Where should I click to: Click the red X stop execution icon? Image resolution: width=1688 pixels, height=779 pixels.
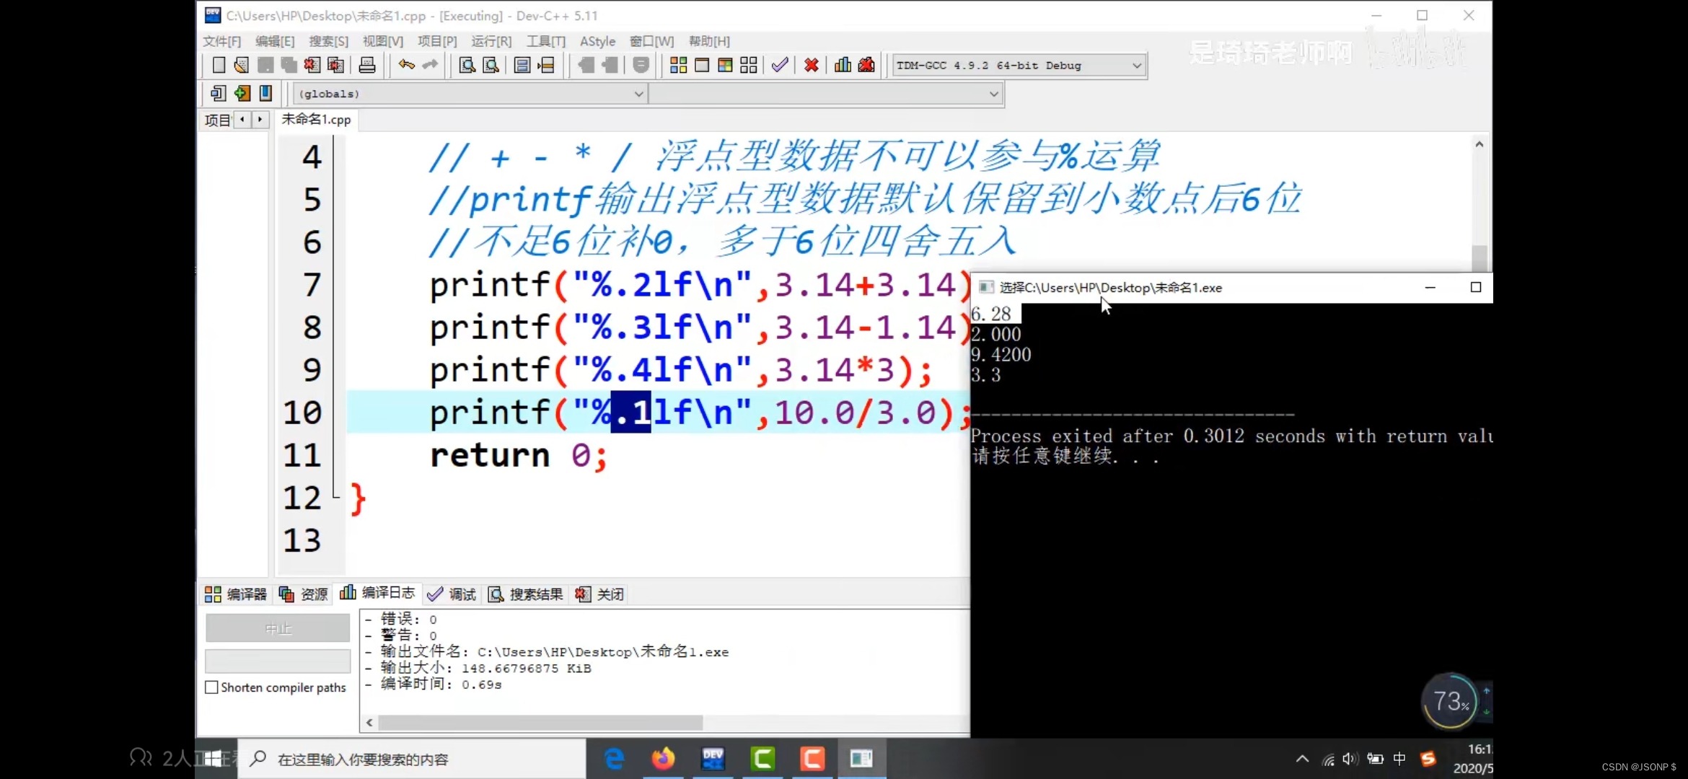(x=812, y=66)
